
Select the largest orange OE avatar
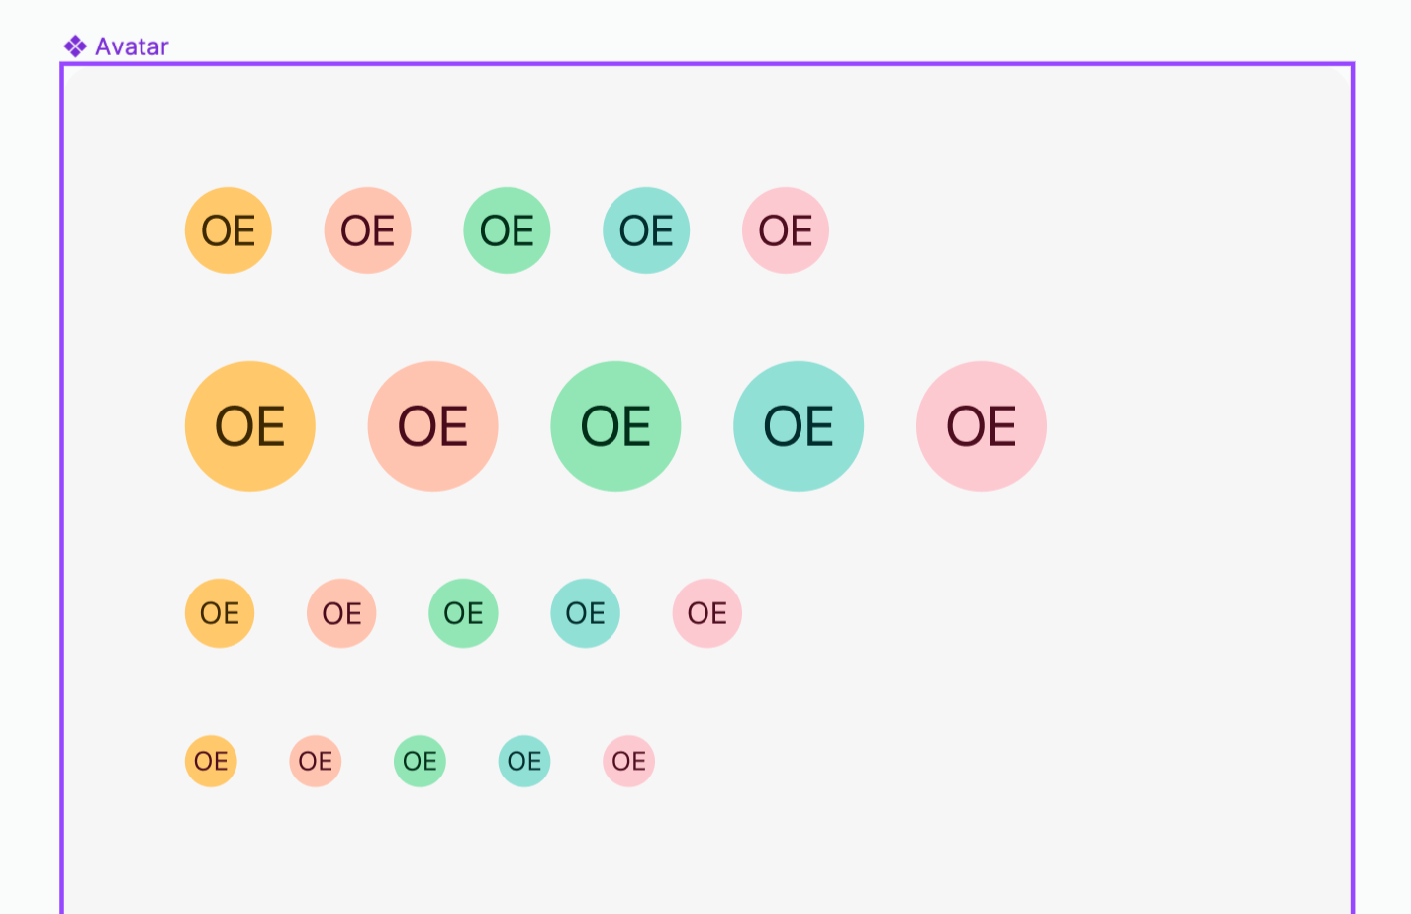point(249,425)
